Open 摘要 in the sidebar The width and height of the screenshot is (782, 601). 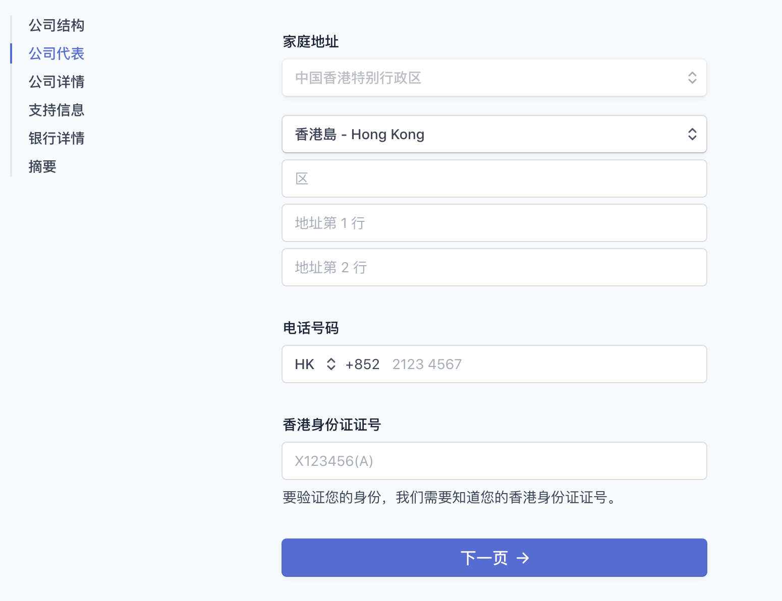coord(42,166)
